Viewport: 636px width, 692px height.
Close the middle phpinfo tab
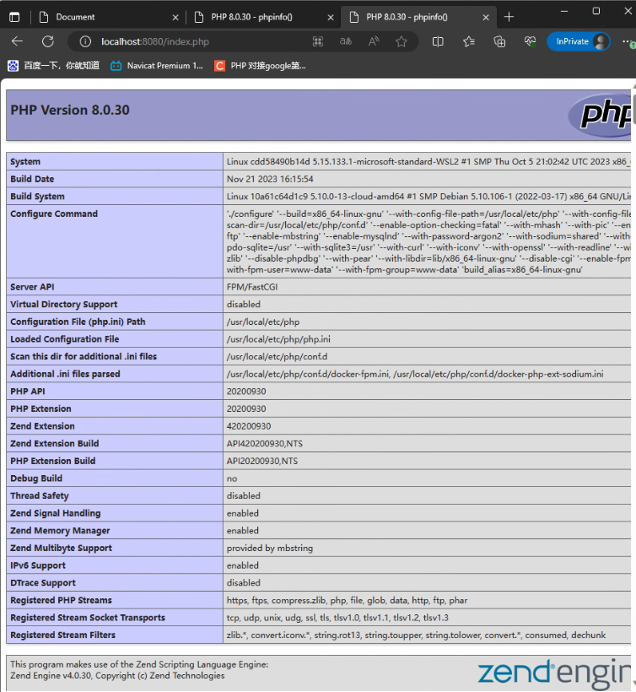pos(331,17)
